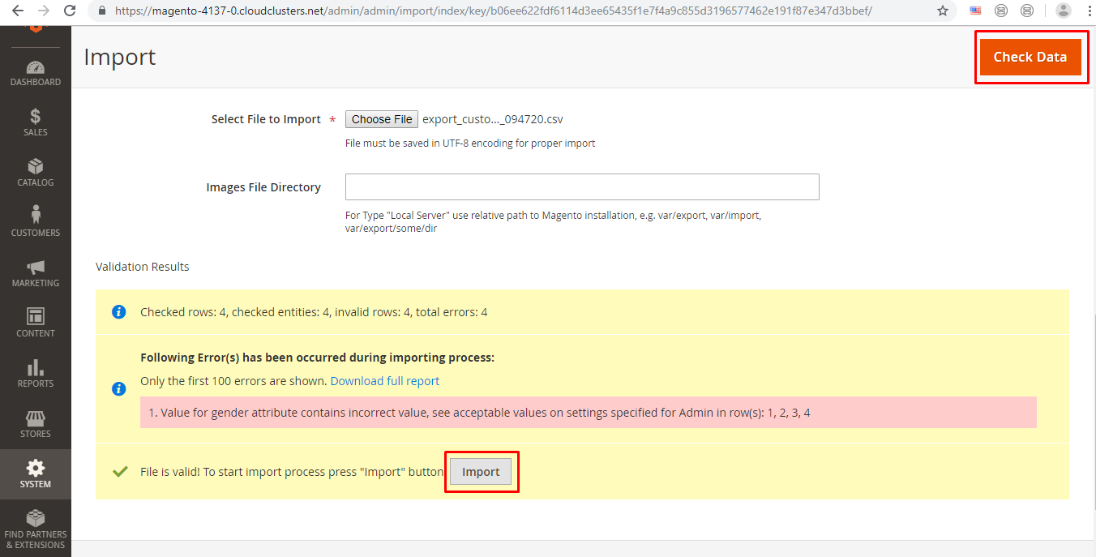Open the Content sidebar section
Screen dimensions: 1096x557
(35, 323)
